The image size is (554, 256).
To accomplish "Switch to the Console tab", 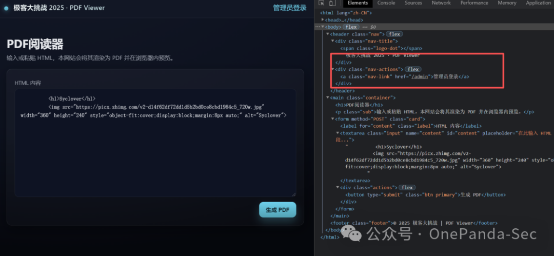I will click(386, 3).
